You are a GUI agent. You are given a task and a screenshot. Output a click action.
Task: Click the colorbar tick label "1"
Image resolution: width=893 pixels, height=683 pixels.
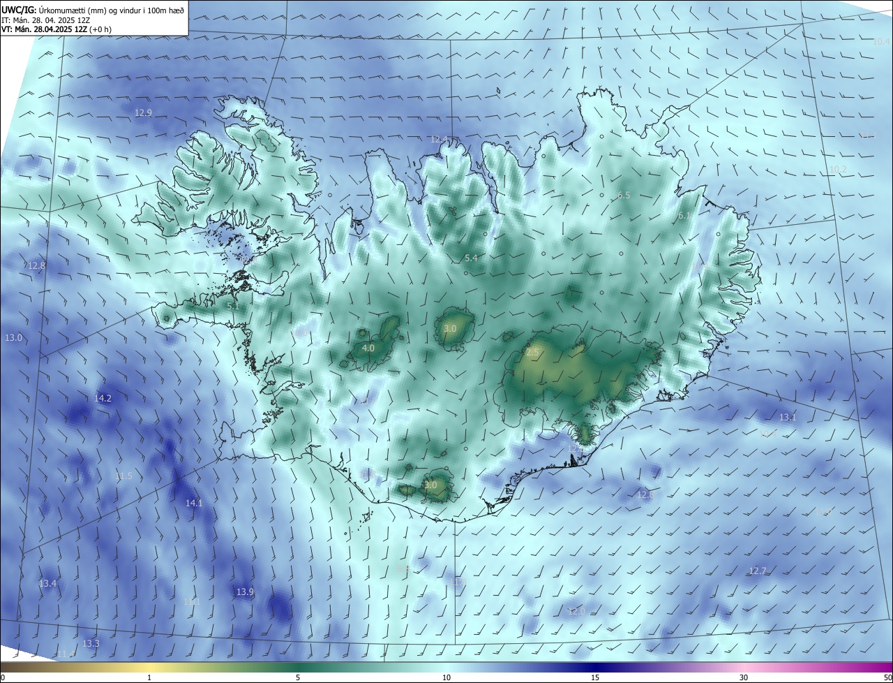click(149, 677)
